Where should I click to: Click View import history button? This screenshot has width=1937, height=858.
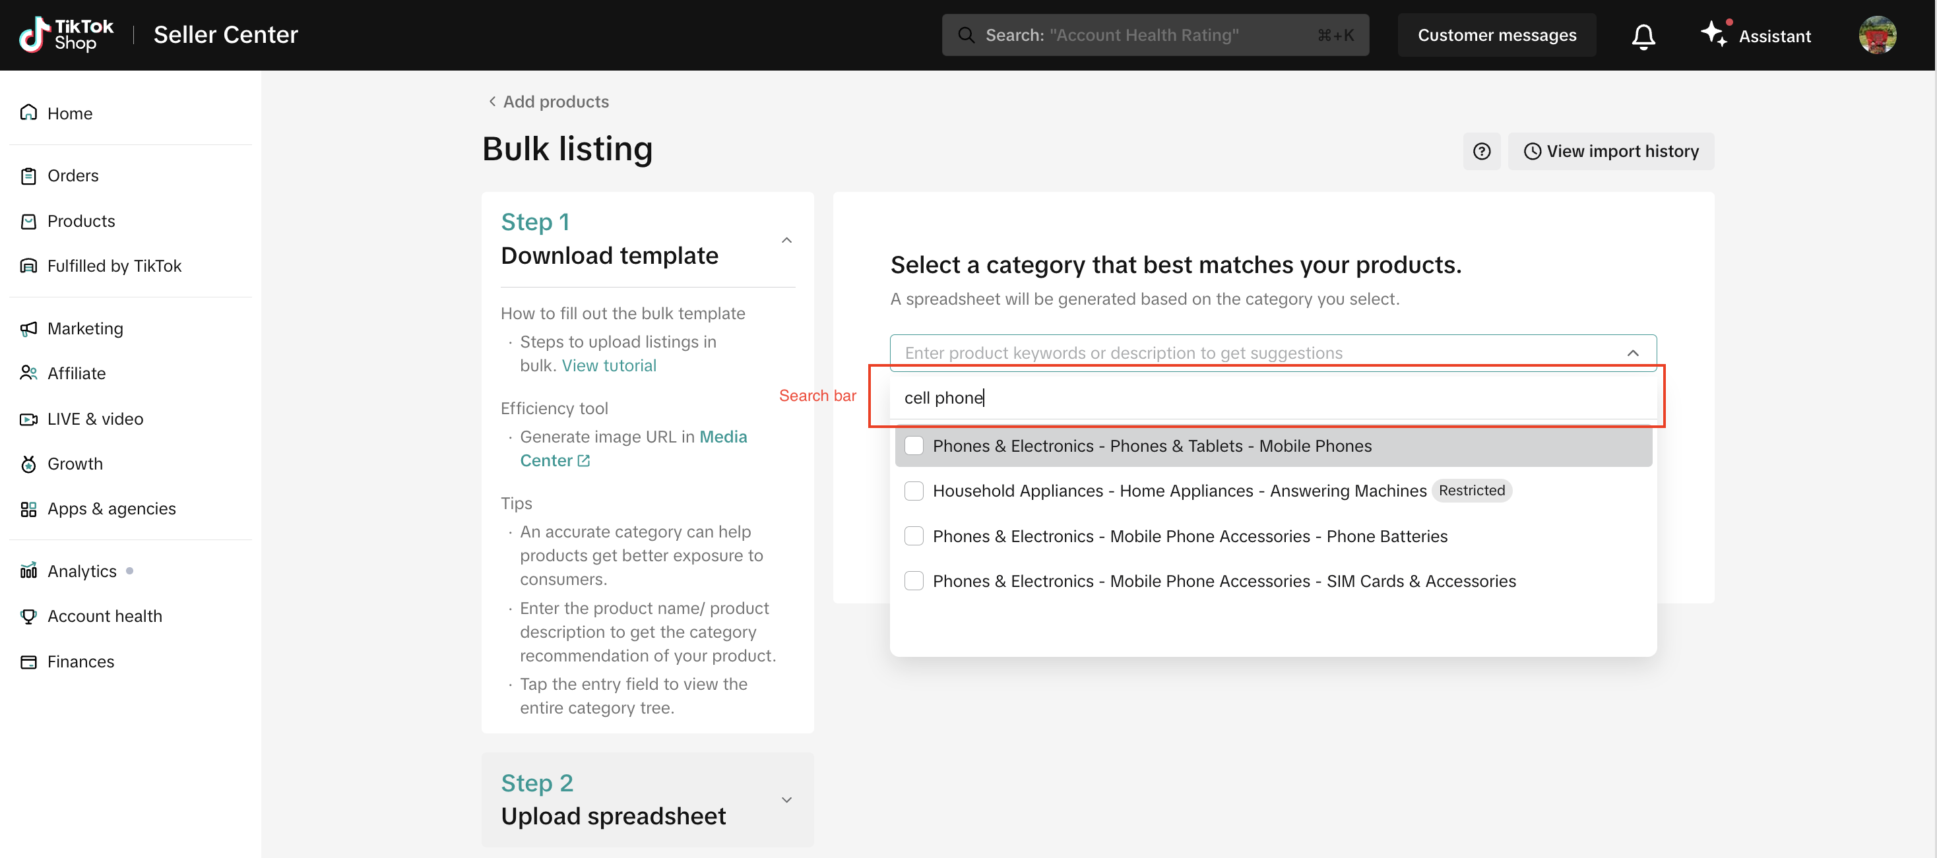coord(1610,151)
